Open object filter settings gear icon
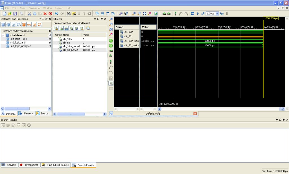This screenshot has height=174, width=289. (x=88, y=28)
